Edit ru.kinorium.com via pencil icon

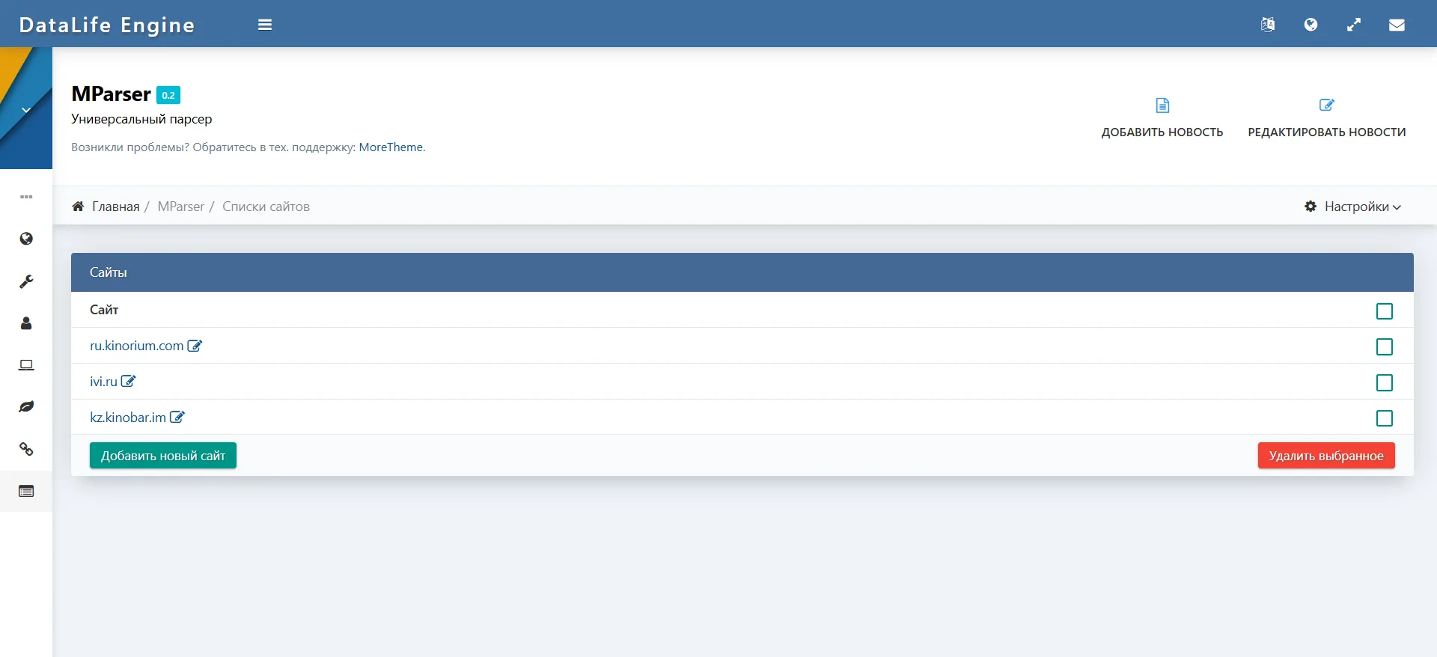pos(195,346)
